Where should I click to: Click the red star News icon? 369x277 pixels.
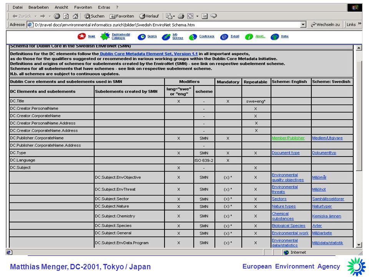tap(81, 36)
